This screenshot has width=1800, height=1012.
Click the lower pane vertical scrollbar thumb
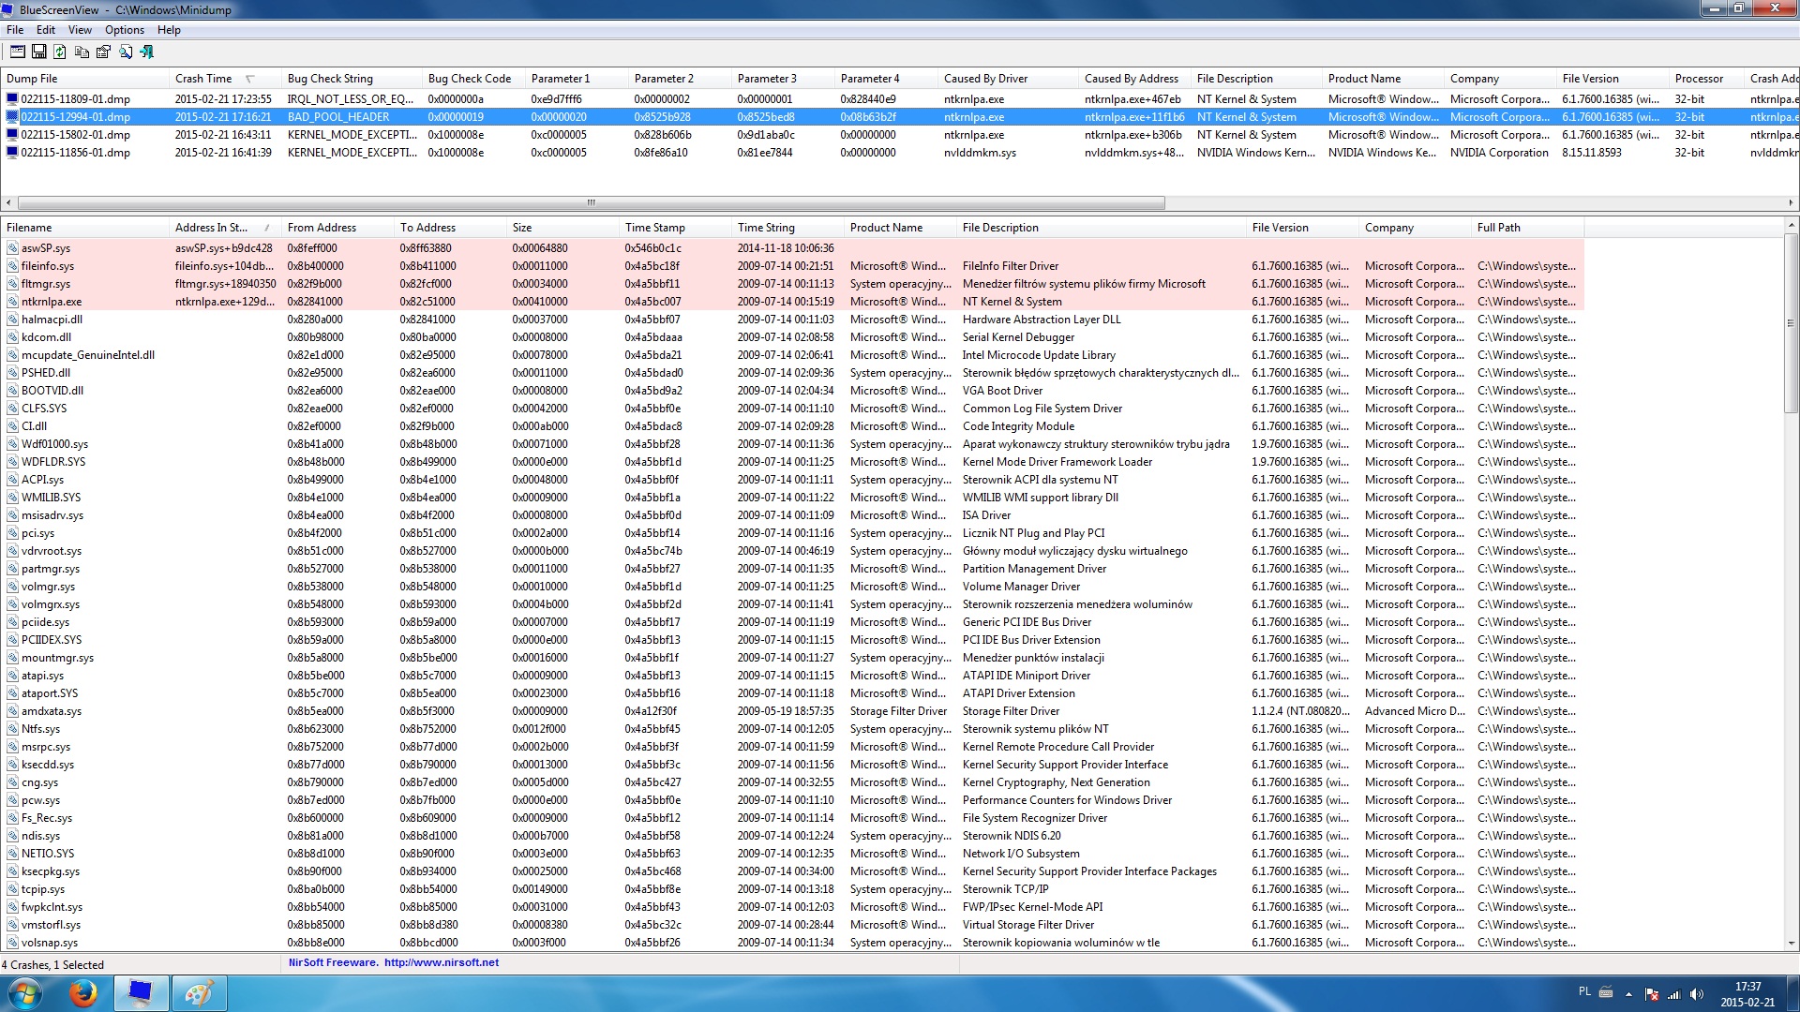click(x=1791, y=323)
